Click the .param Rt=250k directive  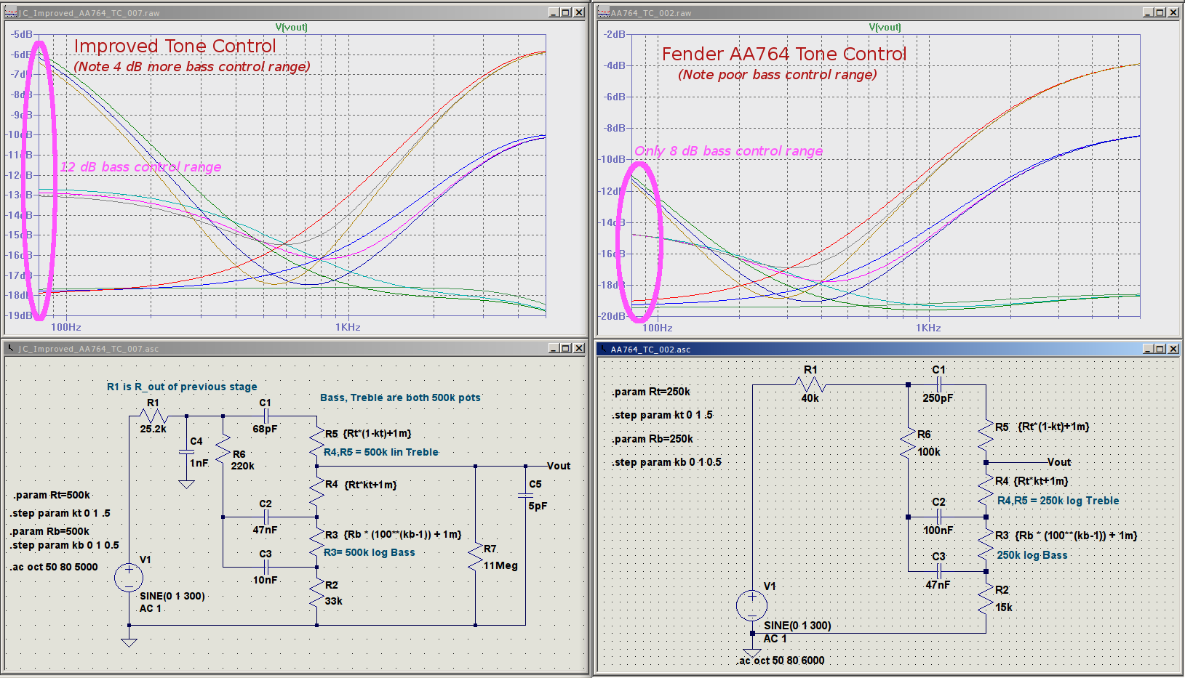coord(651,392)
